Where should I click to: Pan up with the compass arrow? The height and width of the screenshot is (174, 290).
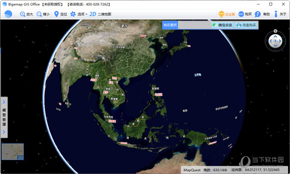point(275,36)
